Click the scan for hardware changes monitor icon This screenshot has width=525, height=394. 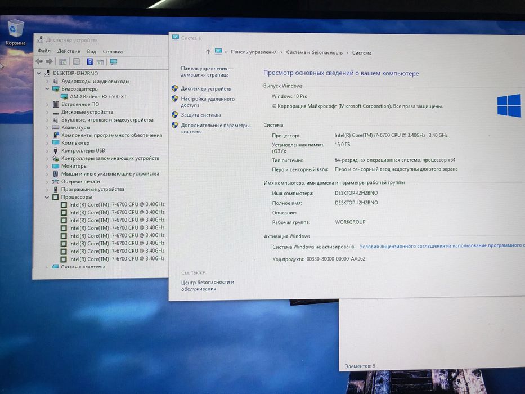point(114,62)
